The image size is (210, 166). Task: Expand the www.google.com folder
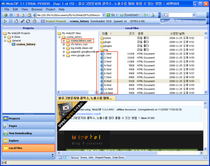[x=64, y=55]
